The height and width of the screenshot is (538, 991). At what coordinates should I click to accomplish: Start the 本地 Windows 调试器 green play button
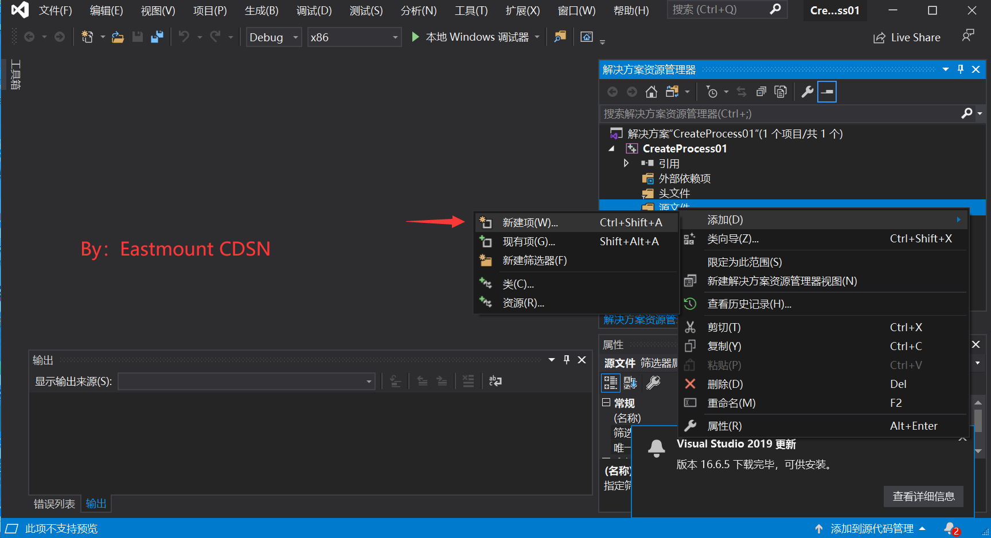(x=415, y=37)
